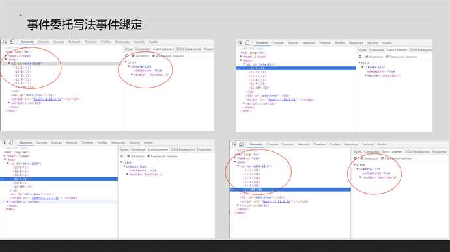Uncheck Ancestors in DevTools with ul#data-list highlighted
The width and height of the screenshot is (450, 252).
[x=133, y=56]
